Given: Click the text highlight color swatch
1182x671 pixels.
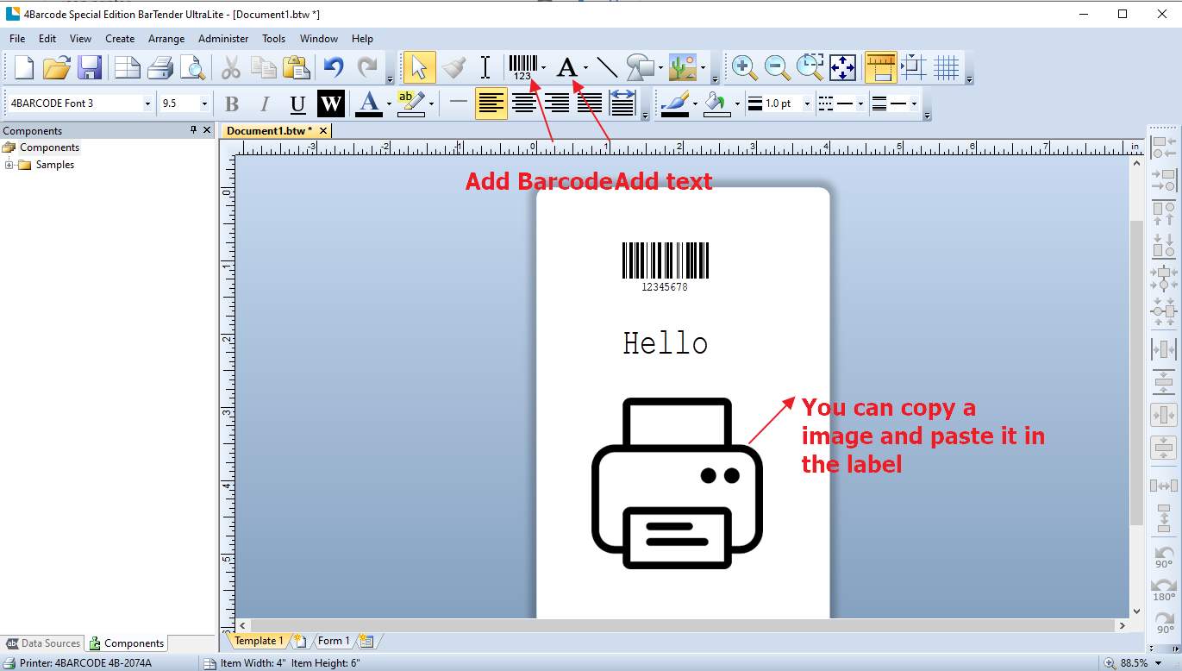Looking at the screenshot, I should click(x=411, y=104).
